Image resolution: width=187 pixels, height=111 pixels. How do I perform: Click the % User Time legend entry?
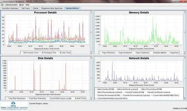click(x=64, y=53)
